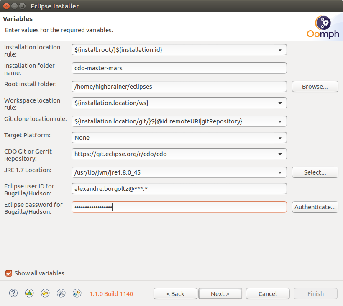Go to previous page with Back
This screenshot has height=306, width=343.
coord(175,294)
